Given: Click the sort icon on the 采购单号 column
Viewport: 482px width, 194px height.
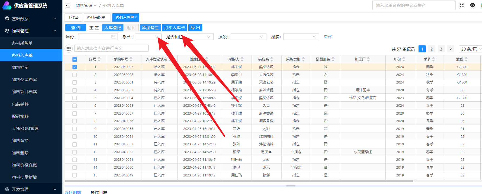Looking at the screenshot, I should [x=131, y=59].
